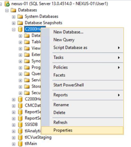Viewport: 131px width, 147px height.
Task: Expand the SSISDB database node
Action: (x=14, y=125)
